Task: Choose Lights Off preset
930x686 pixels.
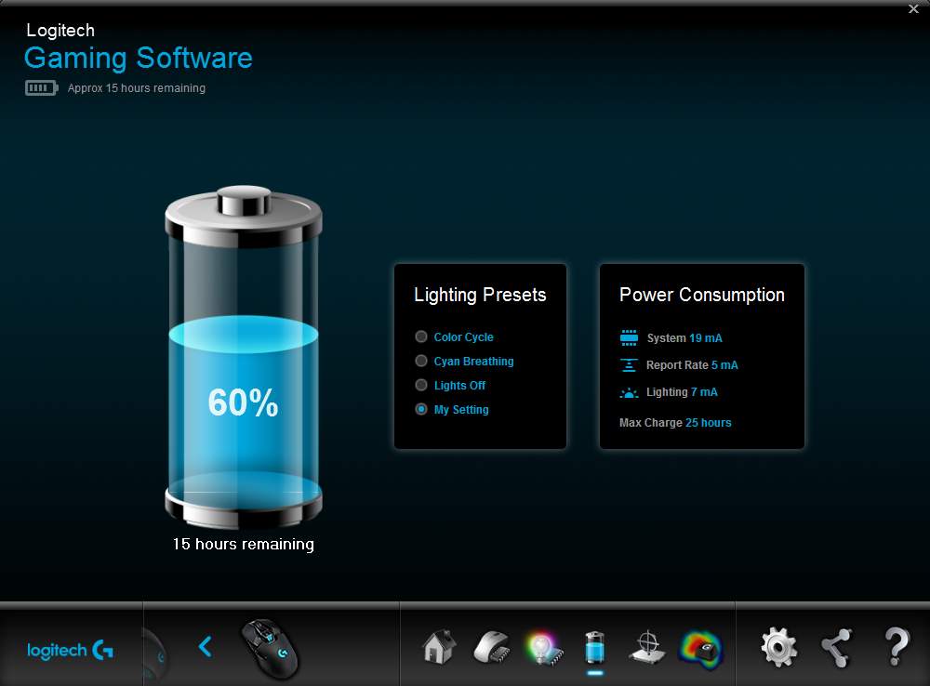Action: click(421, 386)
